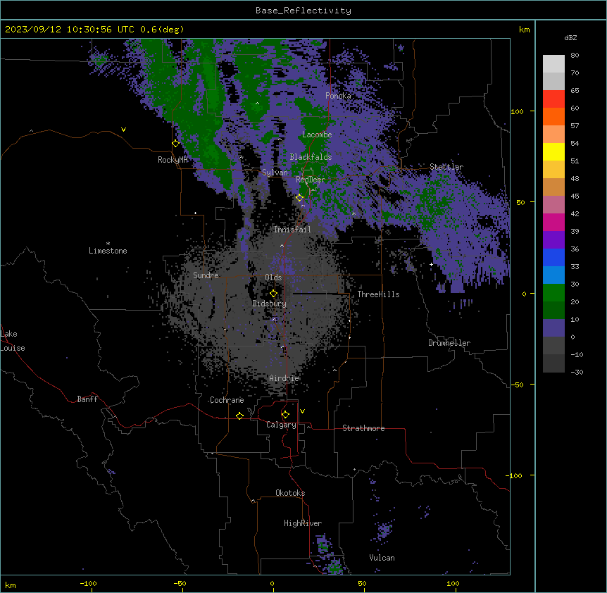Screen dimensions: 607x593
Task: Click the Ponoka town label
Action: 338,96
